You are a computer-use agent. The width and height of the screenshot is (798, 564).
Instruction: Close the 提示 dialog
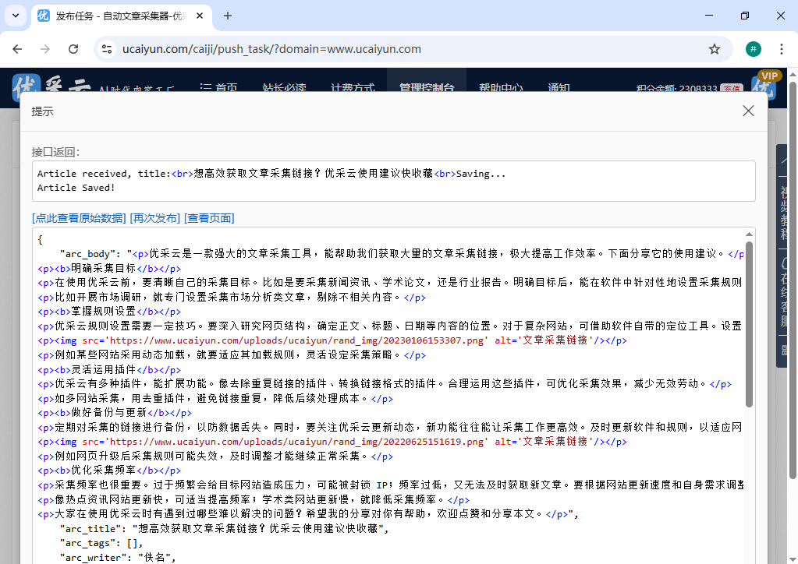(x=748, y=111)
